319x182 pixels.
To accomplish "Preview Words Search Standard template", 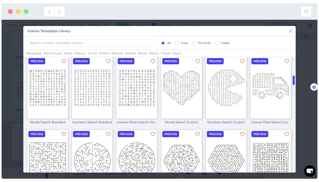I will [37, 61].
